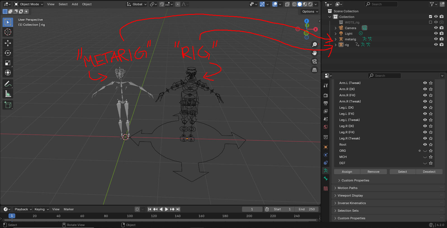
Task: Hide the Camera object in outliner
Action: click(436, 28)
